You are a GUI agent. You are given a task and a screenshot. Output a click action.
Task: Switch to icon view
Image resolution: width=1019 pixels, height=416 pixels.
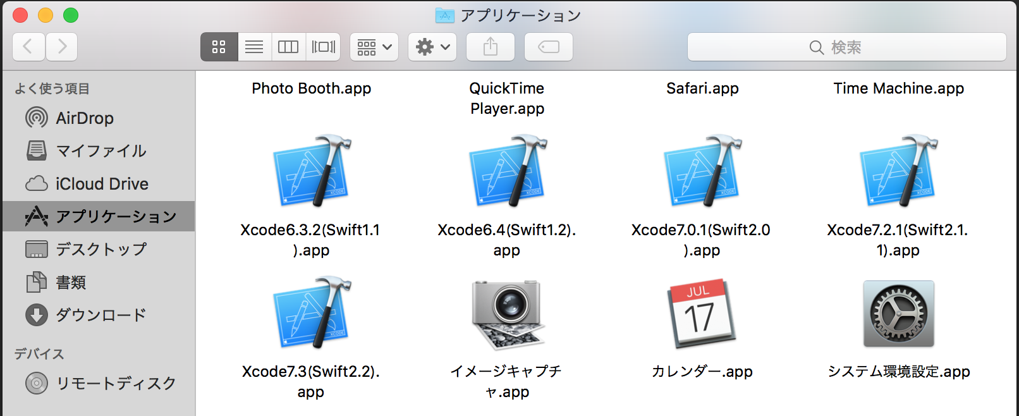click(219, 47)
